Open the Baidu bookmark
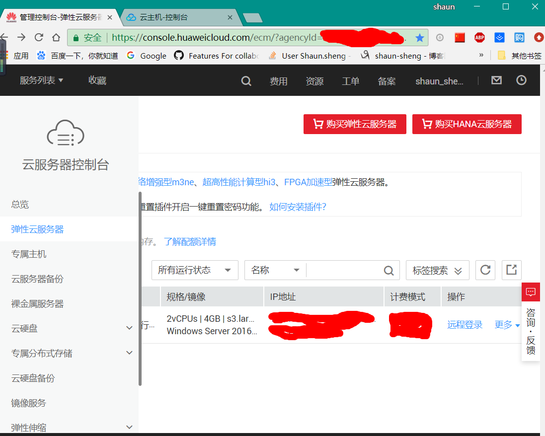Image resolution: width=545 pixels, height=436 pixels. pos(78,56)
